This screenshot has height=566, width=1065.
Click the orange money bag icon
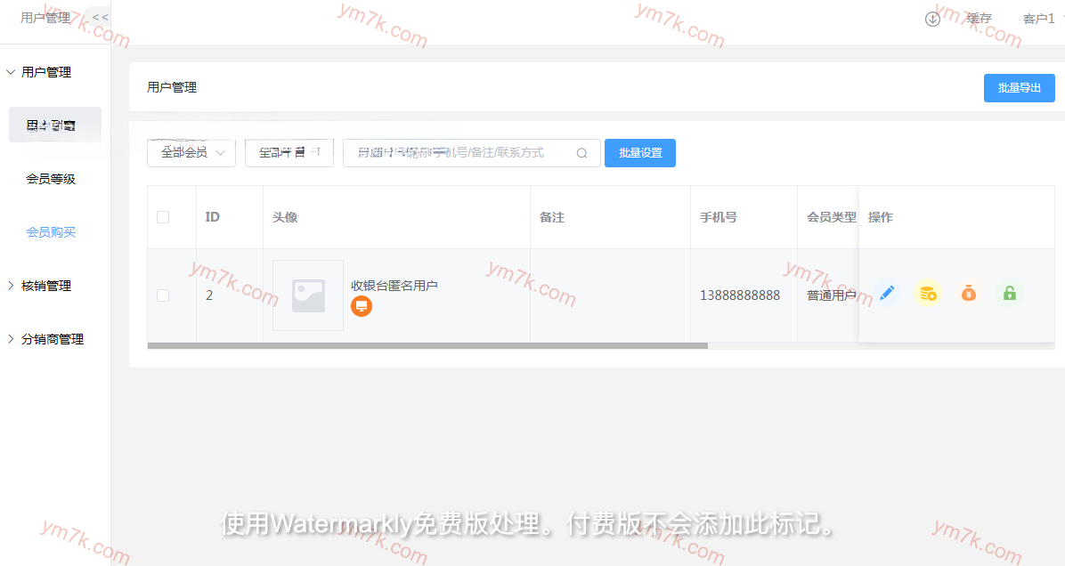969,293
